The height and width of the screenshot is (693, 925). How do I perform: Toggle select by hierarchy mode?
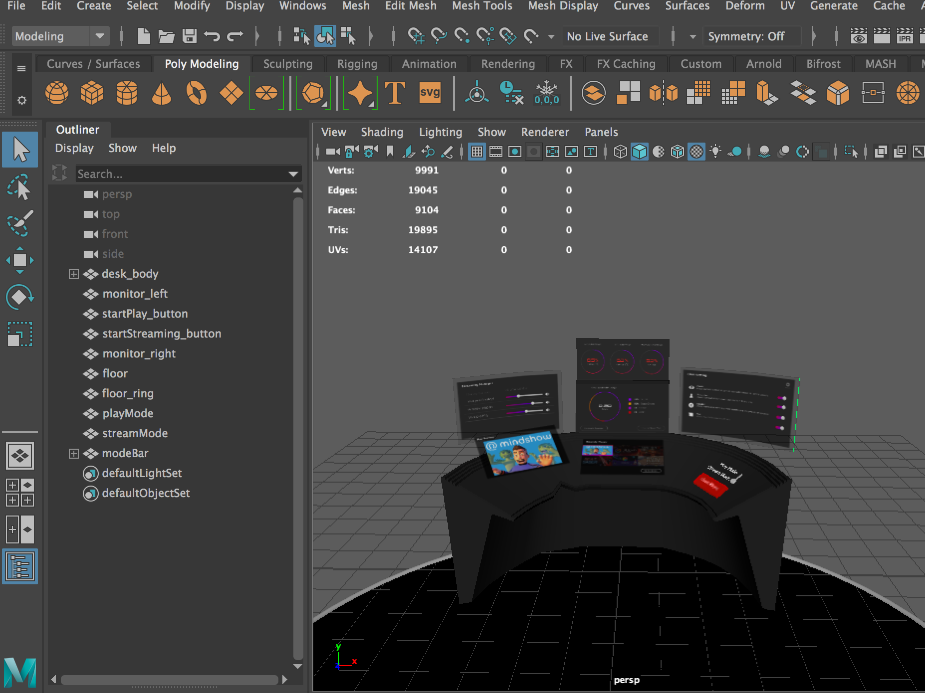(x=301, y=36)
